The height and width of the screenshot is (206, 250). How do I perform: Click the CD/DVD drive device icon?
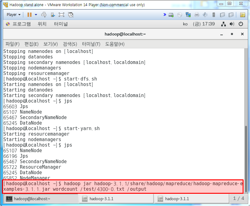pos(180,15)
